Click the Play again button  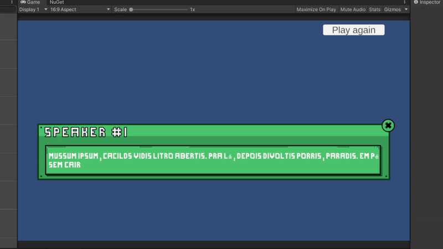click(354, 30)
